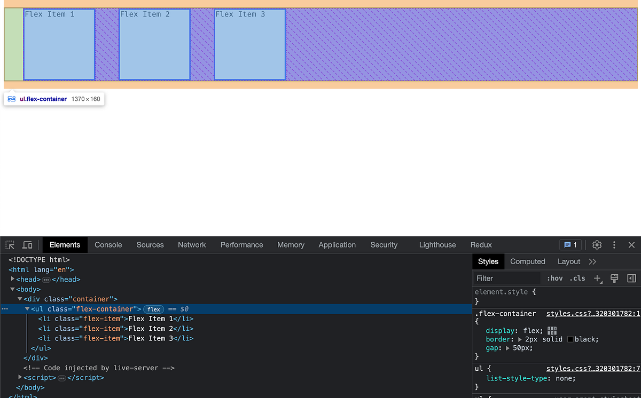Open the console messages counter
This screenshot has height=398, width=641.
pyautogui.click(x=570, y=244)
